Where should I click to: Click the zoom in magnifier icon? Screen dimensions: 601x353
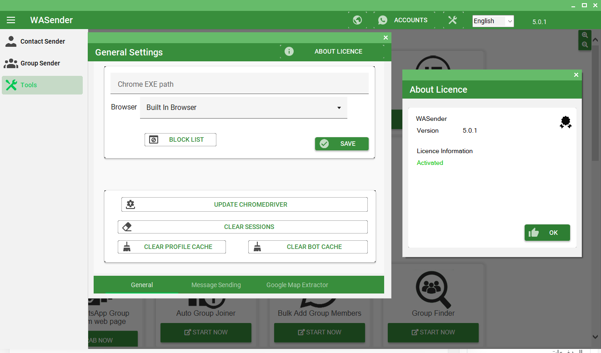(585, 35)
